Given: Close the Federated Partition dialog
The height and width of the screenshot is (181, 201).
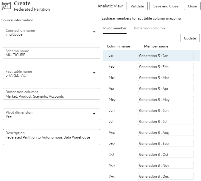Looking at the screenshot, I should [x=192, y=6].
